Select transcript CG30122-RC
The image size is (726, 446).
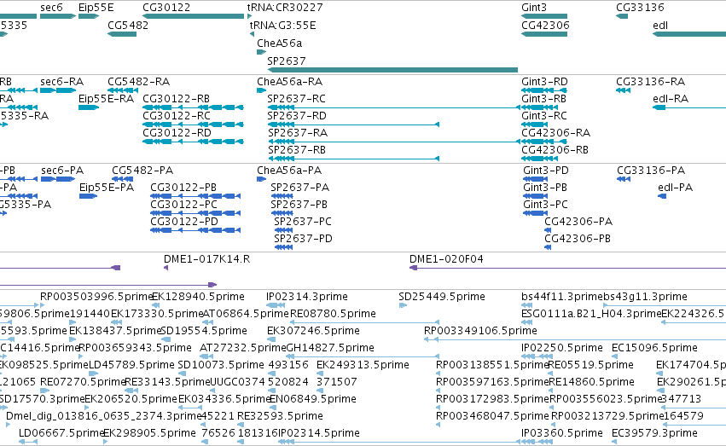(193, 125)
